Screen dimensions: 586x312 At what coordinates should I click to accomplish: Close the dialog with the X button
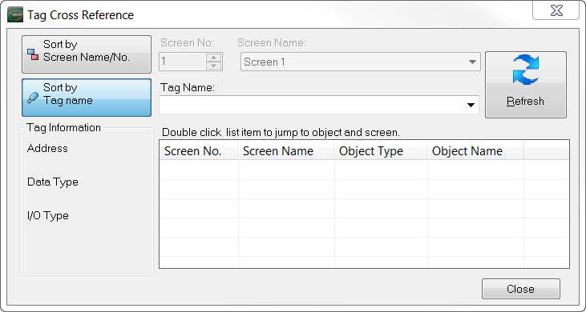[x=556, y=10]
